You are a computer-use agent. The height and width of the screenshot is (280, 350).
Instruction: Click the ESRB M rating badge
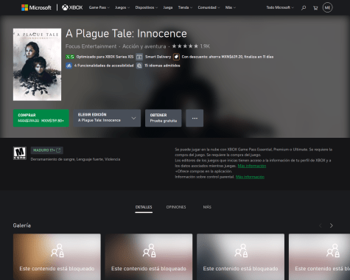[x=20, y=153]
